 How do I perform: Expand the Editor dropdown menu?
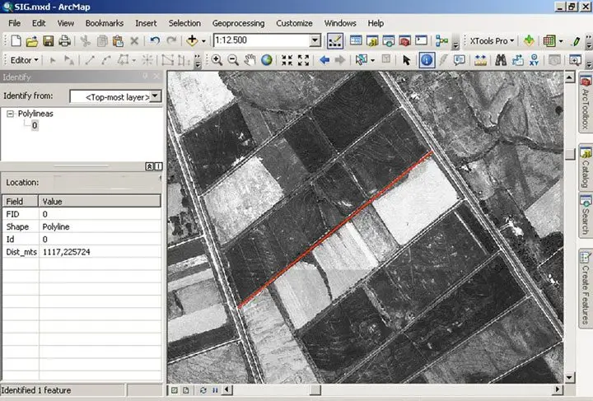point(23,60)
